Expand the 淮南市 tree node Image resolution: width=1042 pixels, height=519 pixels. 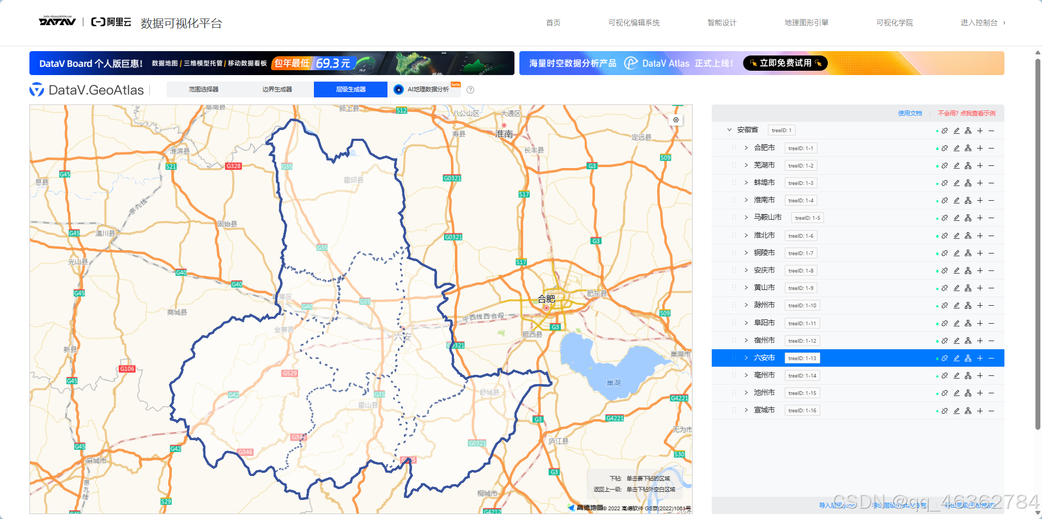pyautogui.click(x=746, y=200)
